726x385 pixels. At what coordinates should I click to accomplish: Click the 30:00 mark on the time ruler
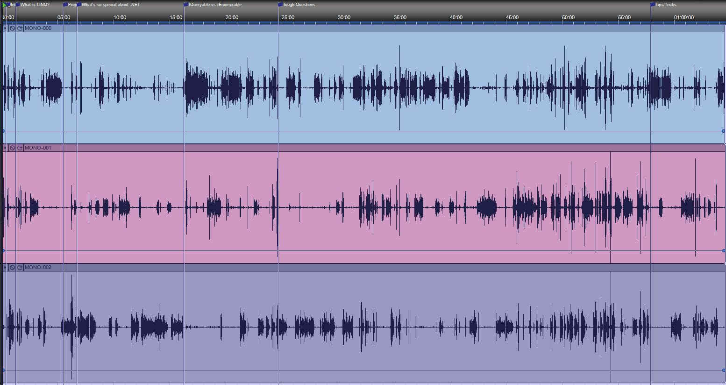pos(344,17)
